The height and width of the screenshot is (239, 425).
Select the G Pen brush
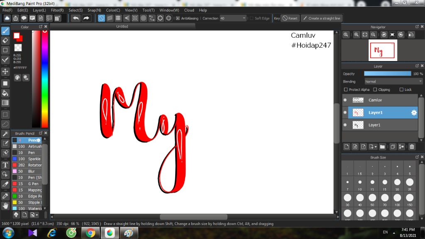(27, 184)
